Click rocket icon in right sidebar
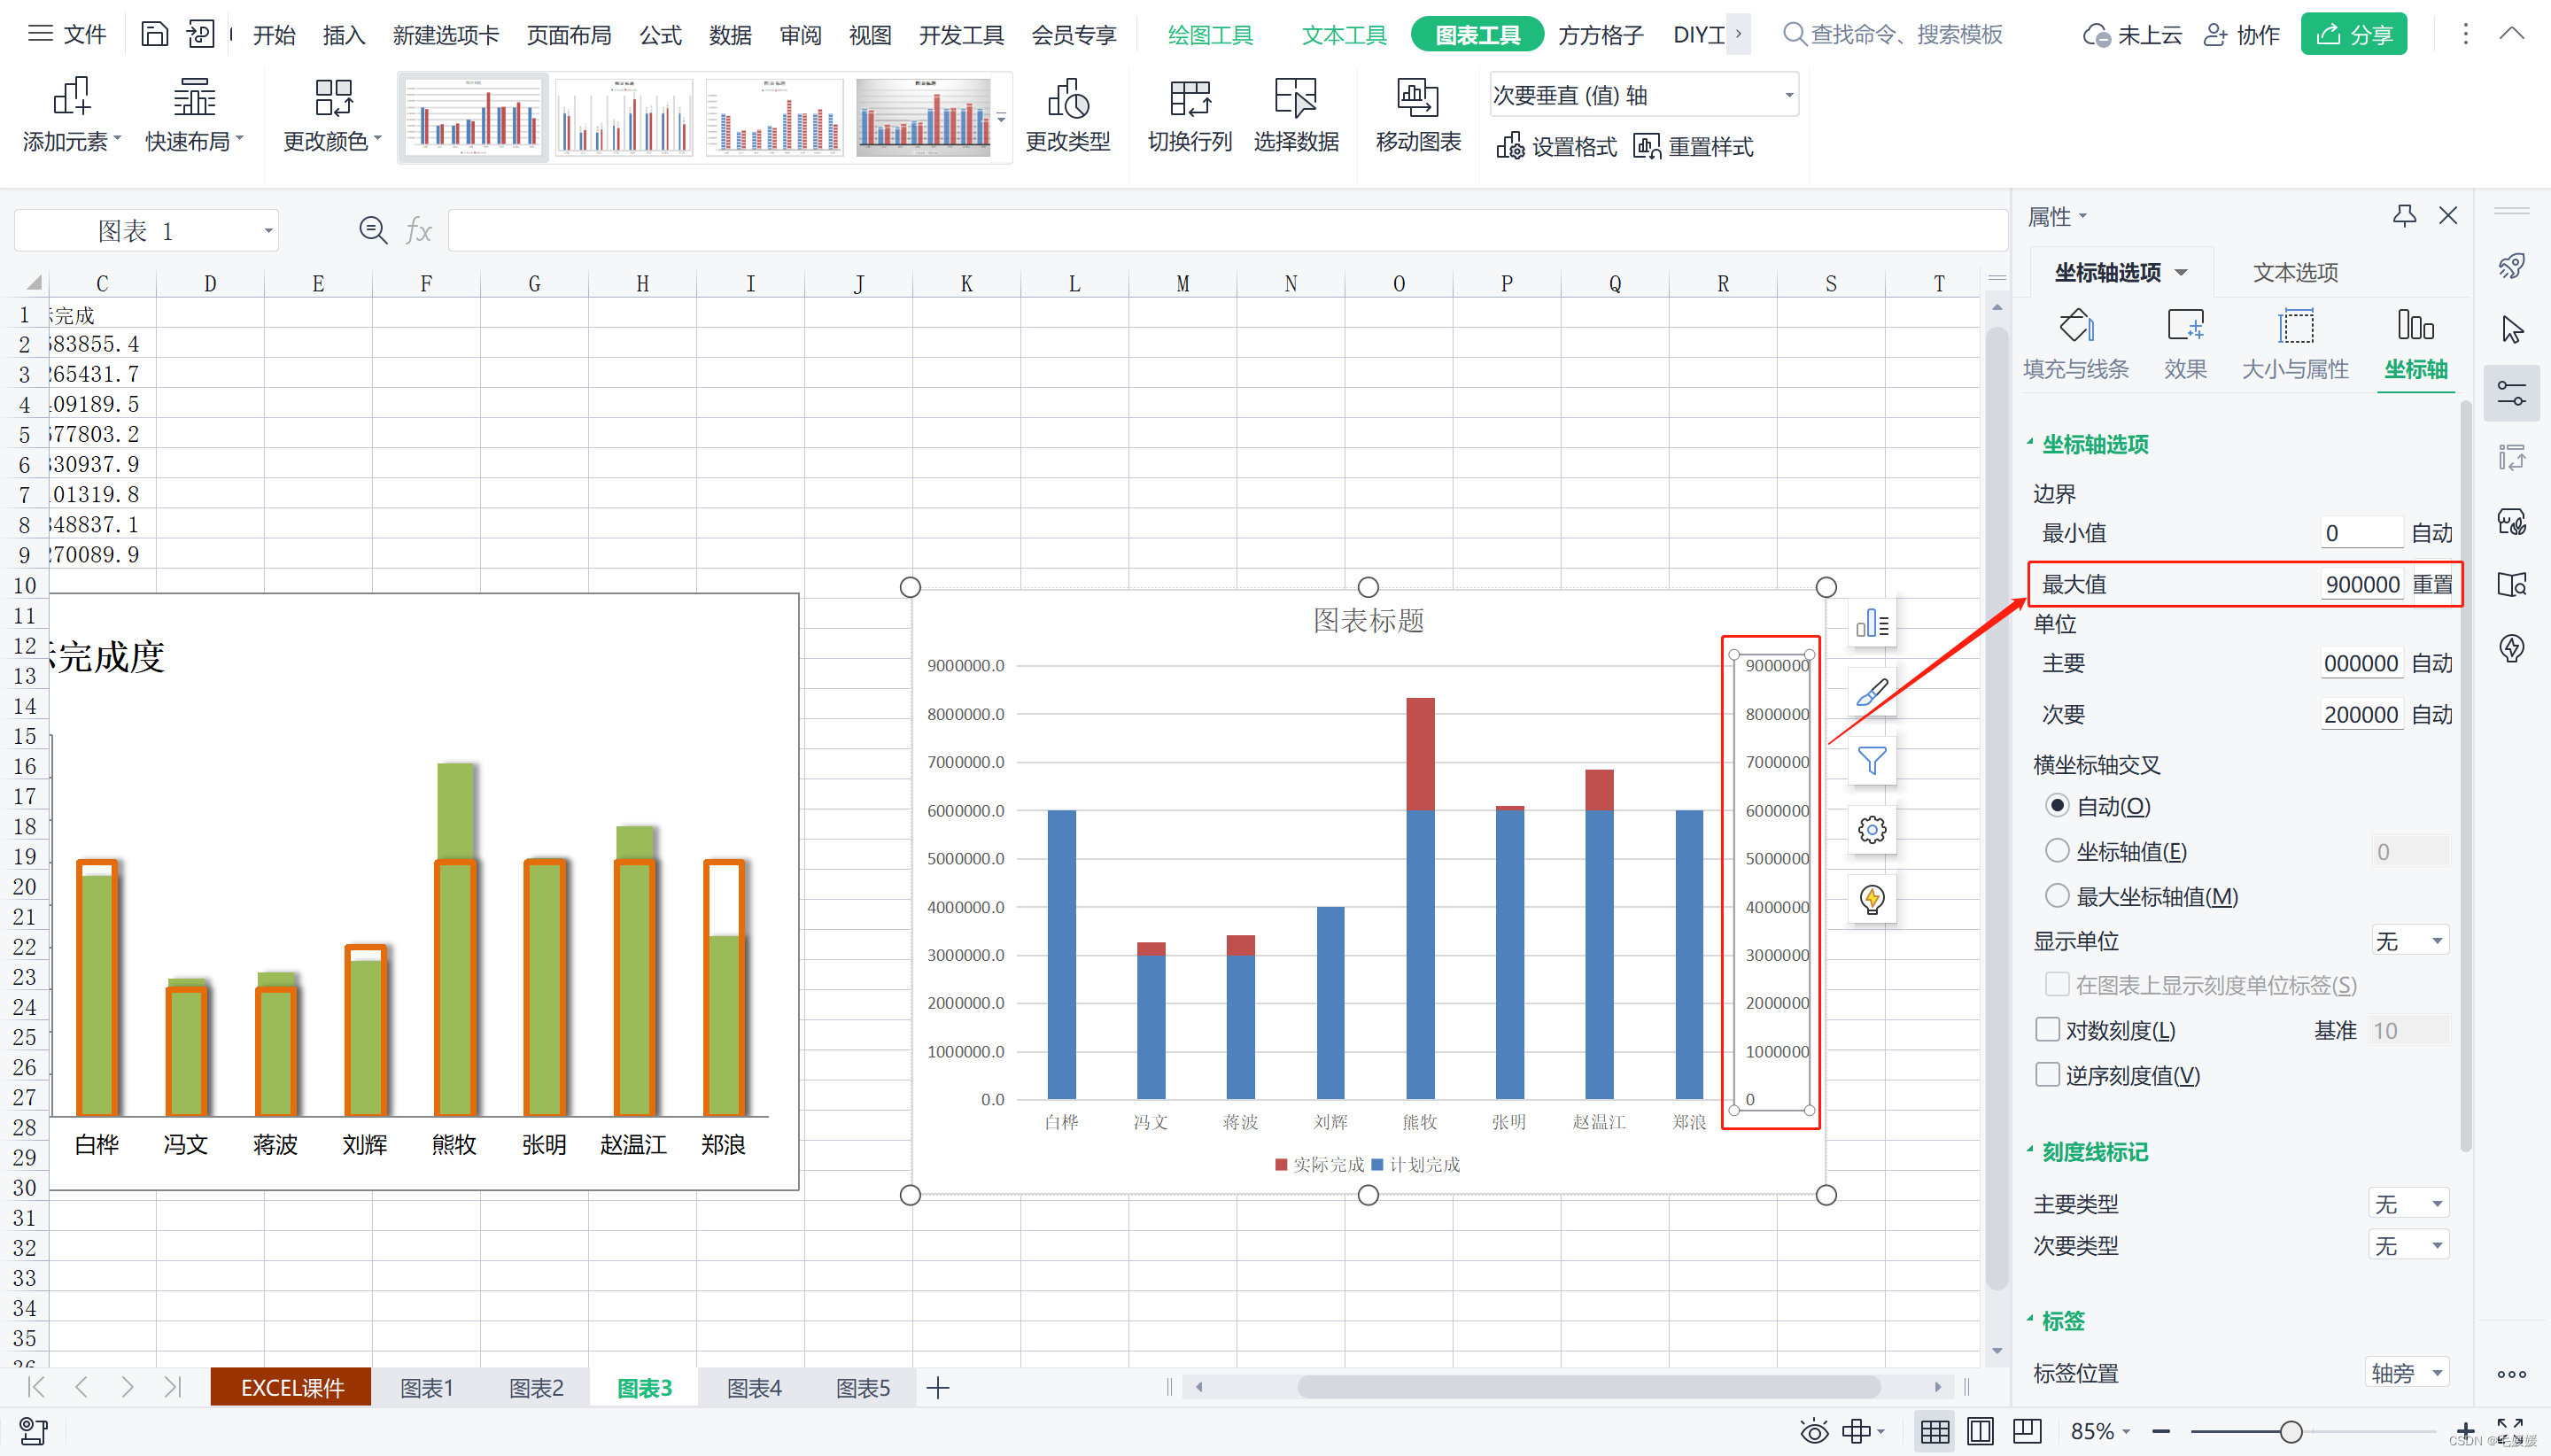Screen dimensions: 2551x1456 (2511, 266)
